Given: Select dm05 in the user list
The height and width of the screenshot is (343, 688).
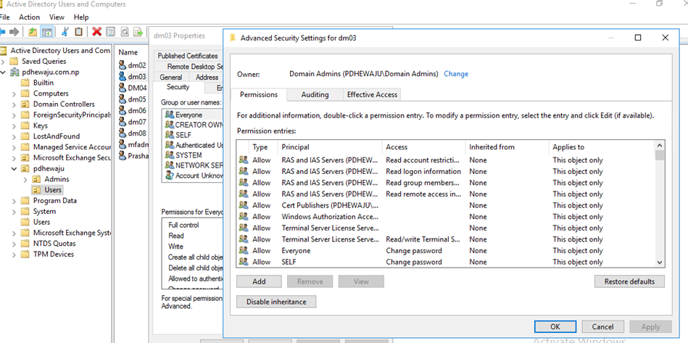Looking at the screenshot, I should point(137,99).
